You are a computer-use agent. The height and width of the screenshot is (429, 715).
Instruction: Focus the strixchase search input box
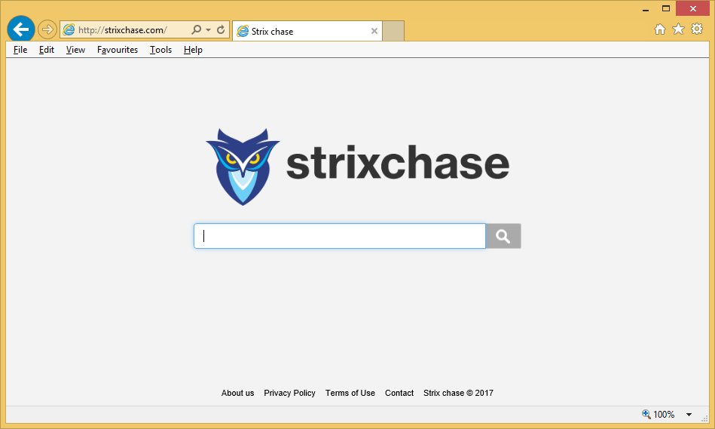340,236
